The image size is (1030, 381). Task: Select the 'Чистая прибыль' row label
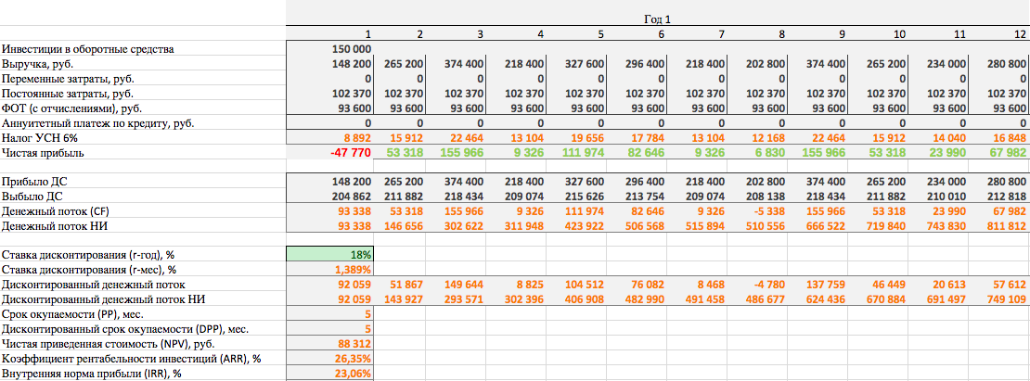pyautogui.click(x=40, y=152)
